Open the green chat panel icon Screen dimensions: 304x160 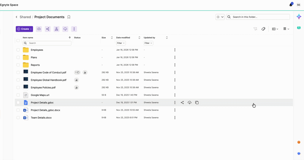coord(299,28)
